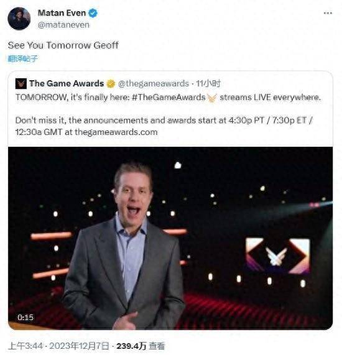Screen dimensions: 342x355
Task: Open the thegameawards.com text in the quoted post
Action: pyautogui.click(x=116, y=132)
